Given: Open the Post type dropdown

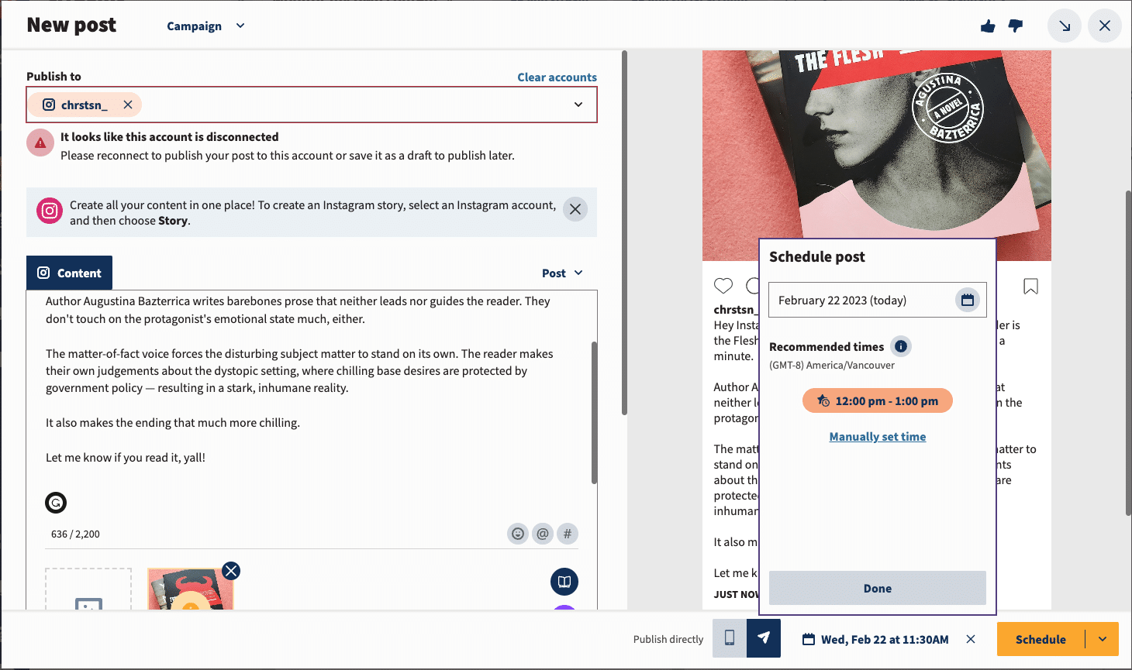Looking at the screenshot, I should coord(562,273).
